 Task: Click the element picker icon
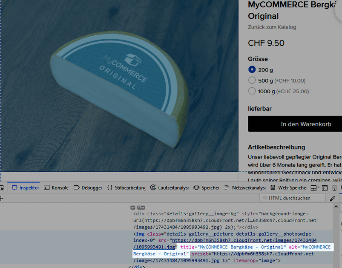tap(2, 188)
